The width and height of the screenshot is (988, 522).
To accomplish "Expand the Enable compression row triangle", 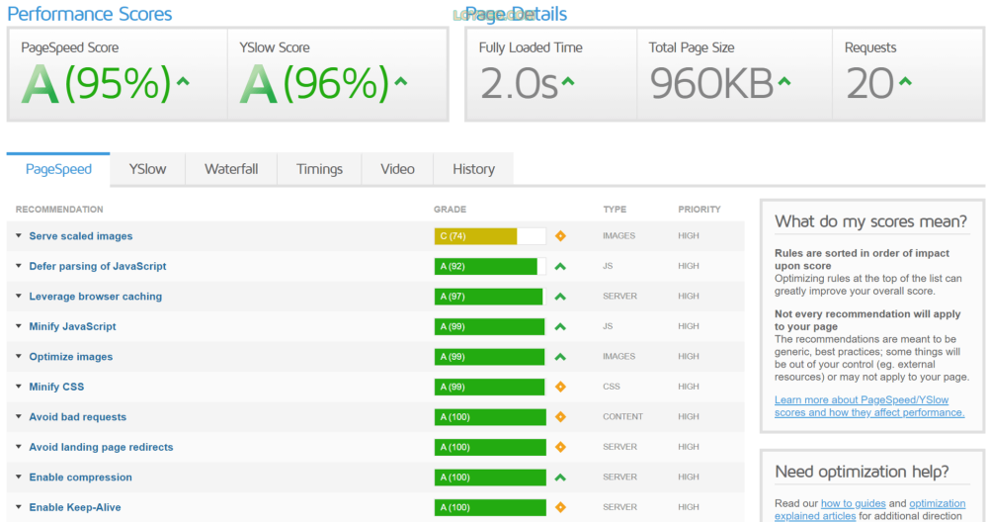I will pos(18,478).
